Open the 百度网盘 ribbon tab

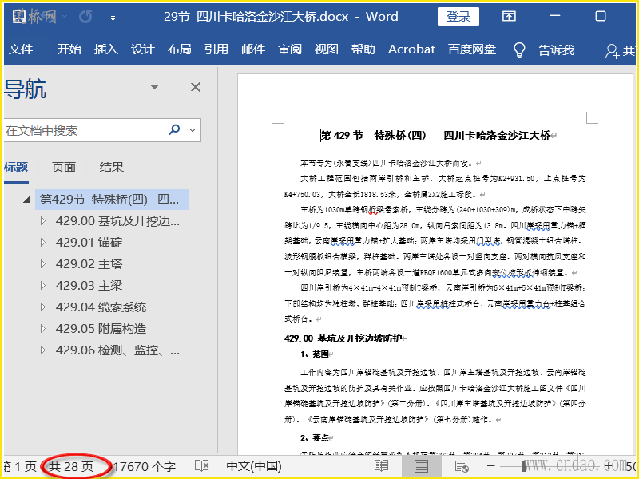click(x=472, y=49)
